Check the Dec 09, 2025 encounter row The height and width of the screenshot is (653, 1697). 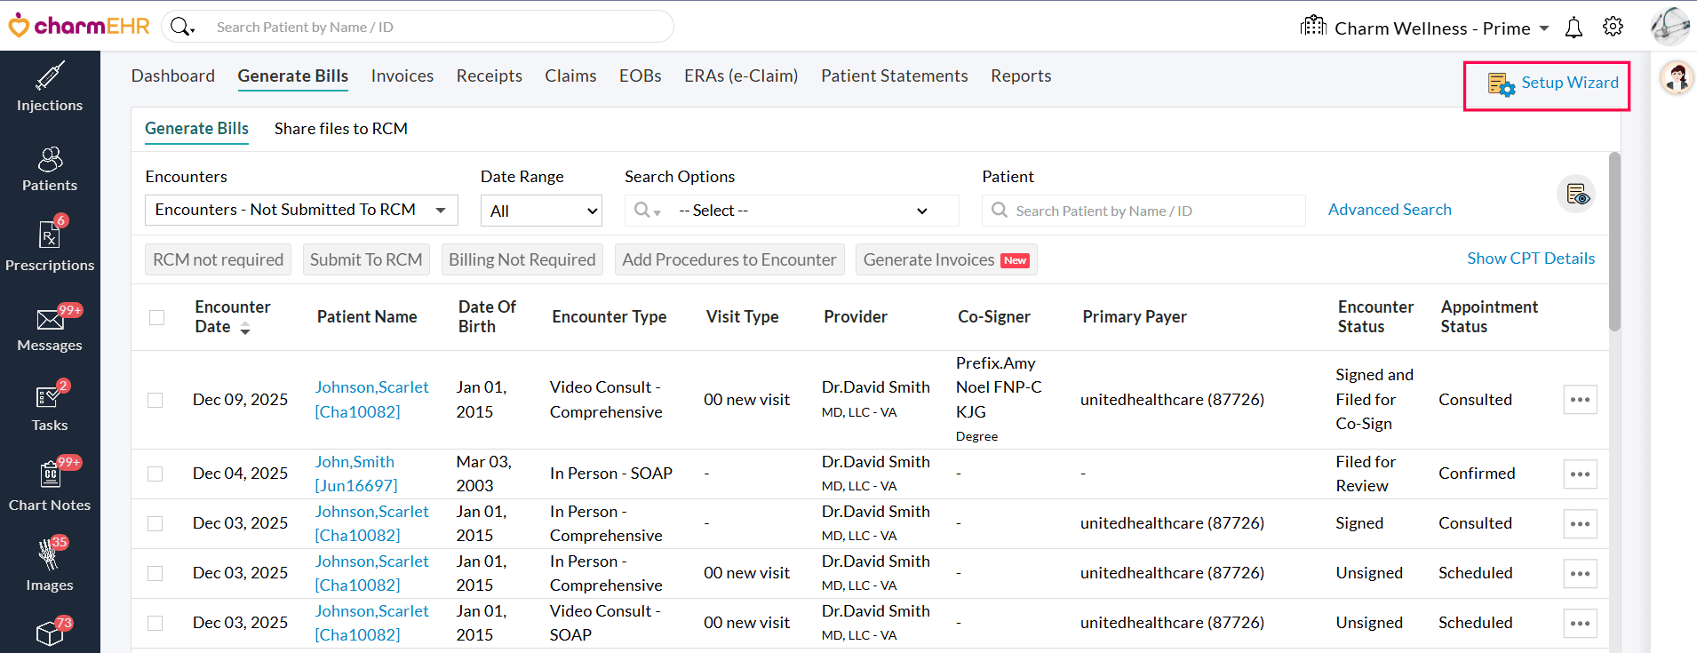click(155, 400)
